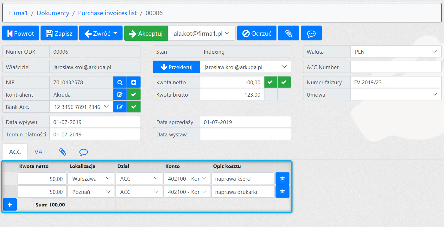444x227 pixels.
Task: Open the comments speech bubble toolbar button
Action: pyautogui.click(x=311, y=33)
